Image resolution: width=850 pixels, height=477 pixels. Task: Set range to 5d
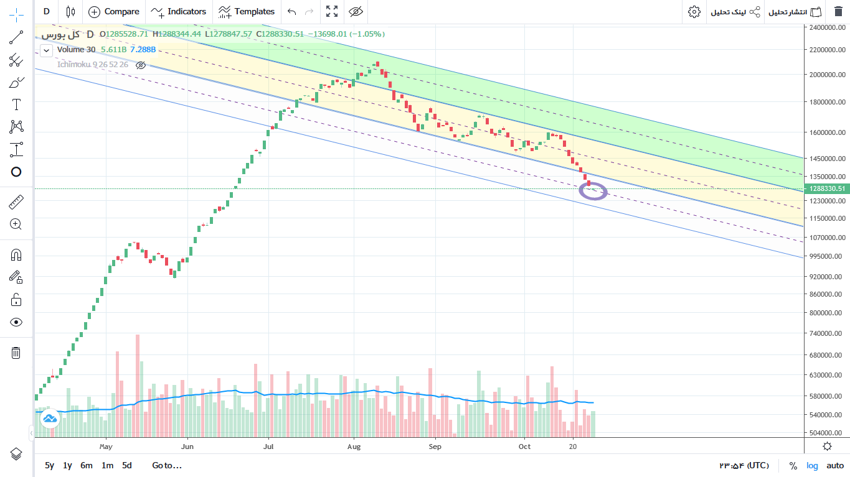(126, 465)
